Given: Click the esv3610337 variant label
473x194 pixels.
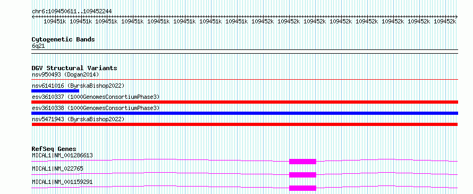Looking at the screenshot, I should click(x=96, y=97).
